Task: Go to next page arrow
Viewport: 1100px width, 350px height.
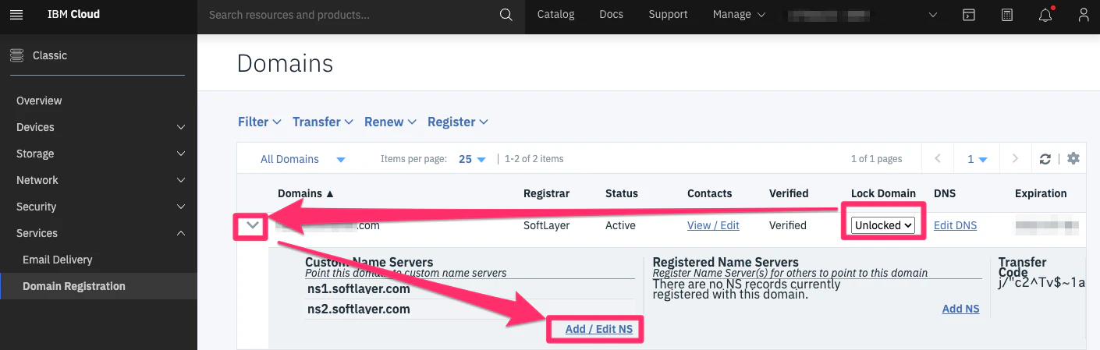Action: tap(1015, 158)
